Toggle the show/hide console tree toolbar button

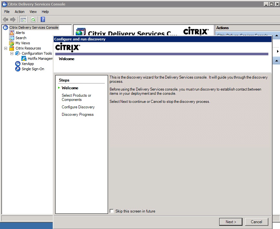[23, 19]
